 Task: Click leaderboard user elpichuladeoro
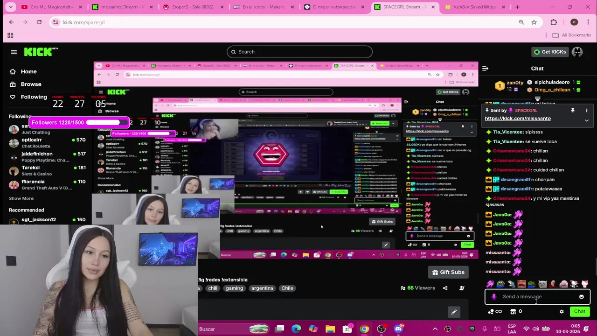click(x=552, y=82)
